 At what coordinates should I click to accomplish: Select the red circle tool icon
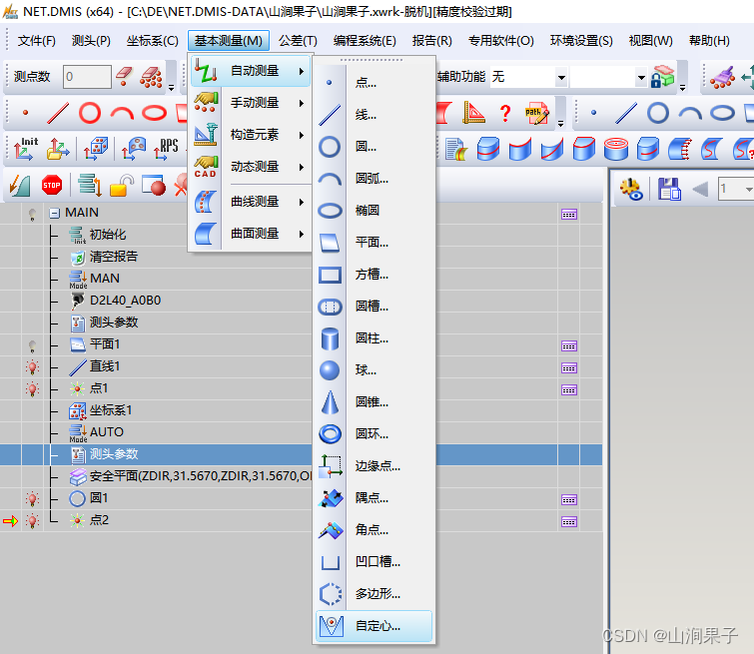(90, 113)
